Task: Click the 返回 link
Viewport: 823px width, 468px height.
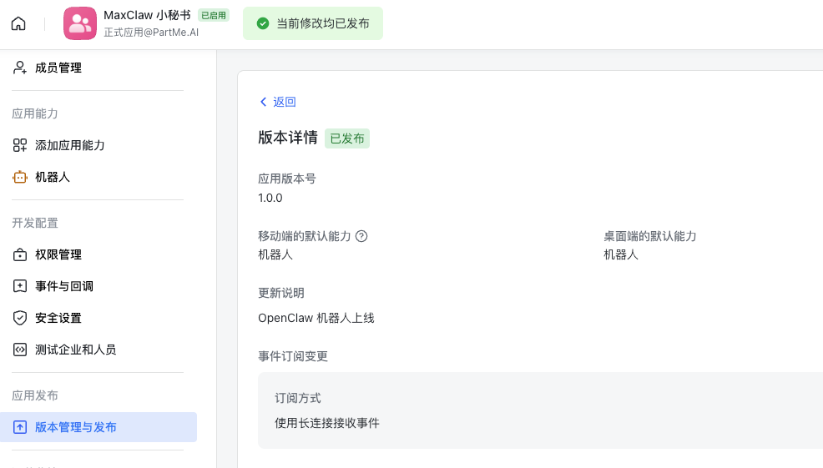Action: [285, 102]
